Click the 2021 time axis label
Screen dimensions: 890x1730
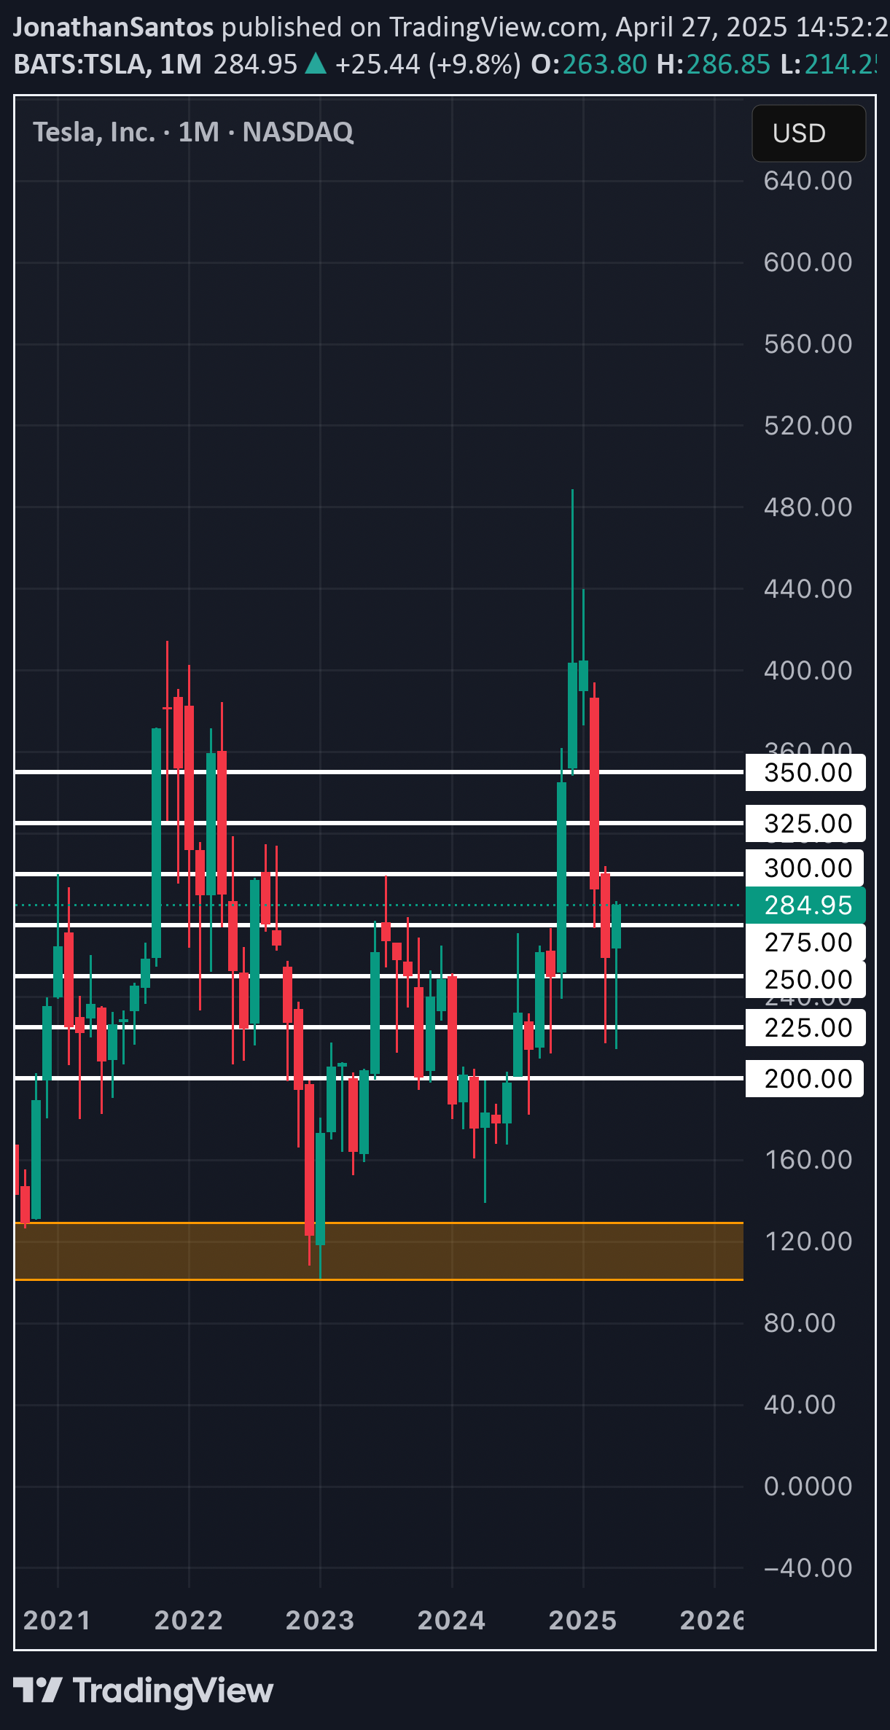(x=57, y=1621)
